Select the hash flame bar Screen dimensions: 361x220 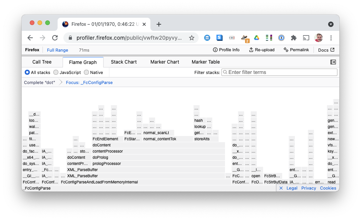coord(200,121)
